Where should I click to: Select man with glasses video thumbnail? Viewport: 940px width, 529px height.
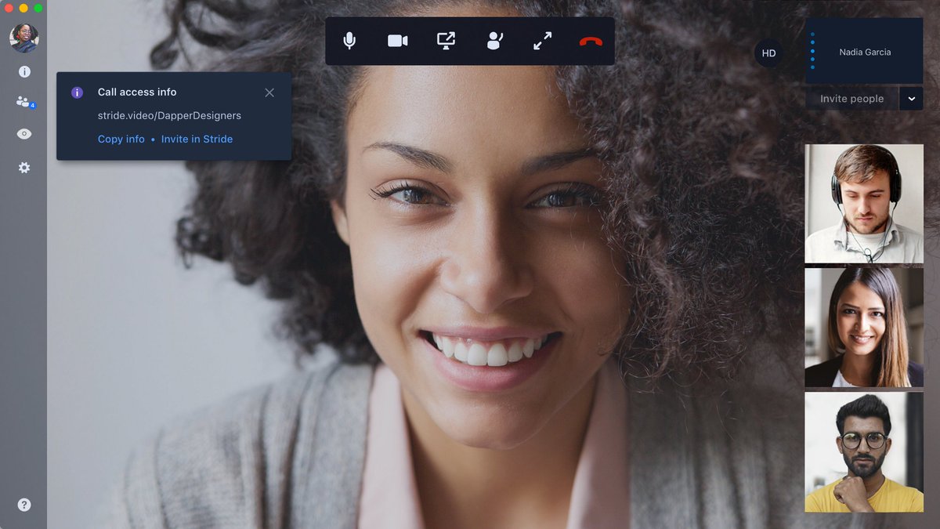click(864, 452)
